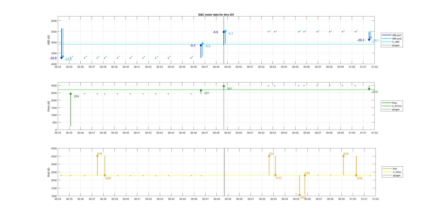Click the '361' pitch value label

coord(229,89)
